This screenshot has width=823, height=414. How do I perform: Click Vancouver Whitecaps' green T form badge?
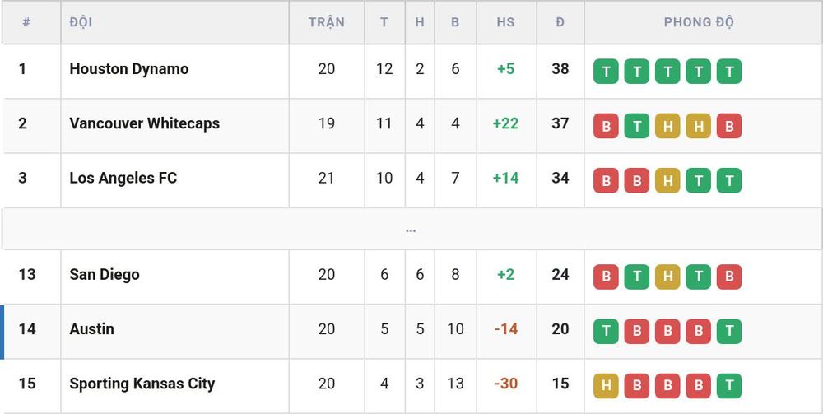click(x=637, y=126)
